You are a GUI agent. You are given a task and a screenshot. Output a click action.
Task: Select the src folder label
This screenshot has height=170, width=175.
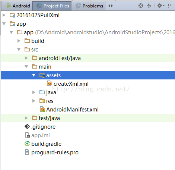35,50
